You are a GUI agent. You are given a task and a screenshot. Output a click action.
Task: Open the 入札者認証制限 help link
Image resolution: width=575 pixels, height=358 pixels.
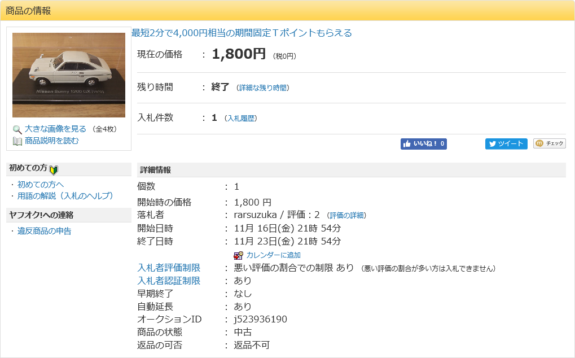(169, 281)
